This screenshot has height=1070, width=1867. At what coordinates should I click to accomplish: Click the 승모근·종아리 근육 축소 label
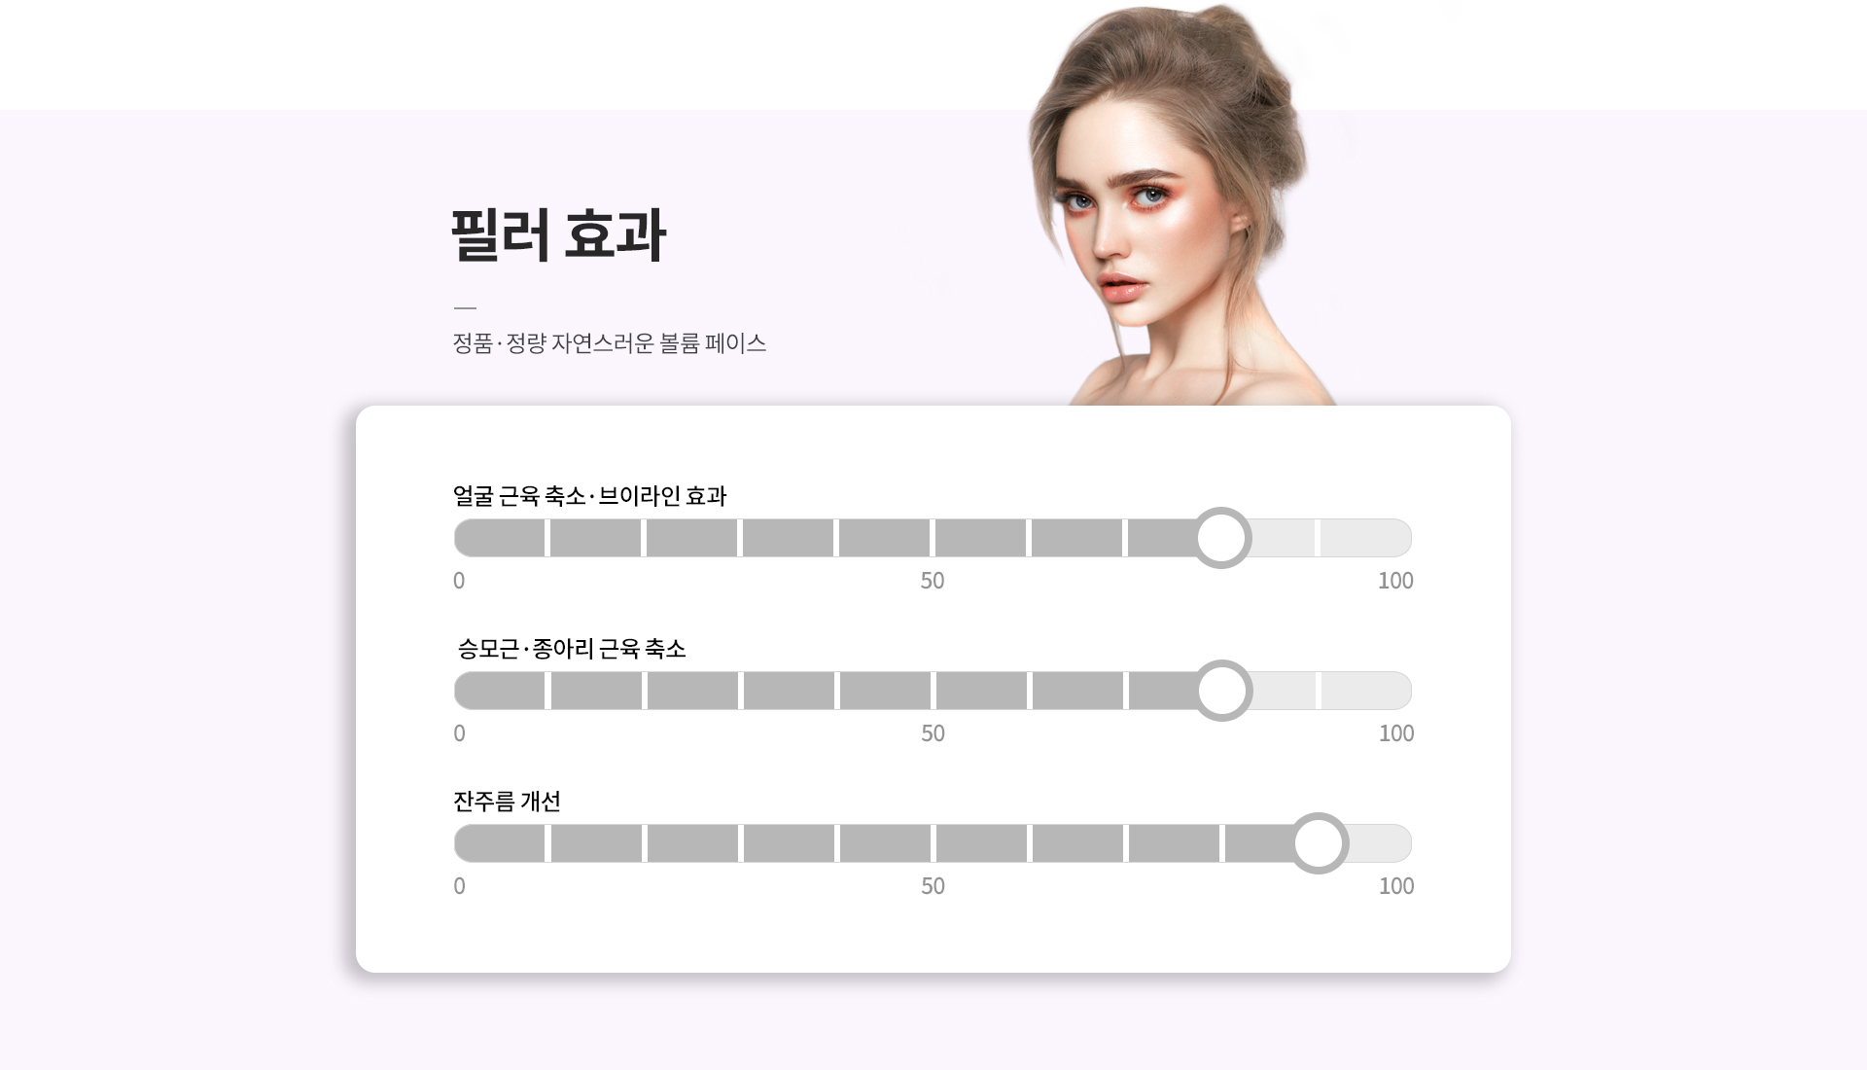pos(572,649)
